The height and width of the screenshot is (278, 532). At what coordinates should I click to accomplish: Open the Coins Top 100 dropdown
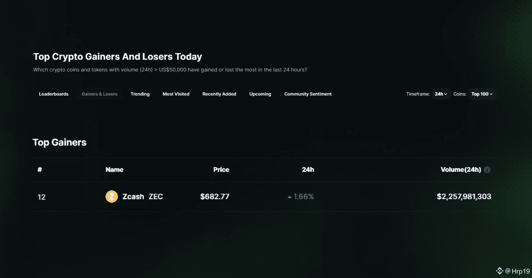(482, 94)
